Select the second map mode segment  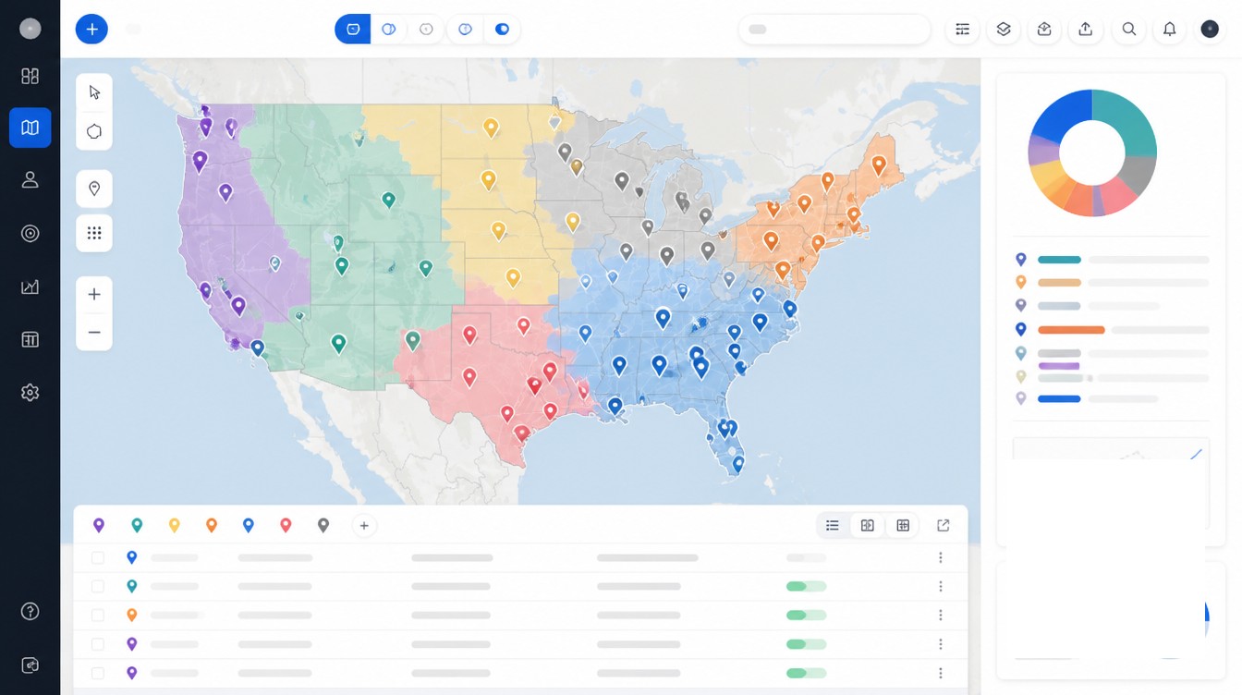pyautogui.click(x=389, y=29)
